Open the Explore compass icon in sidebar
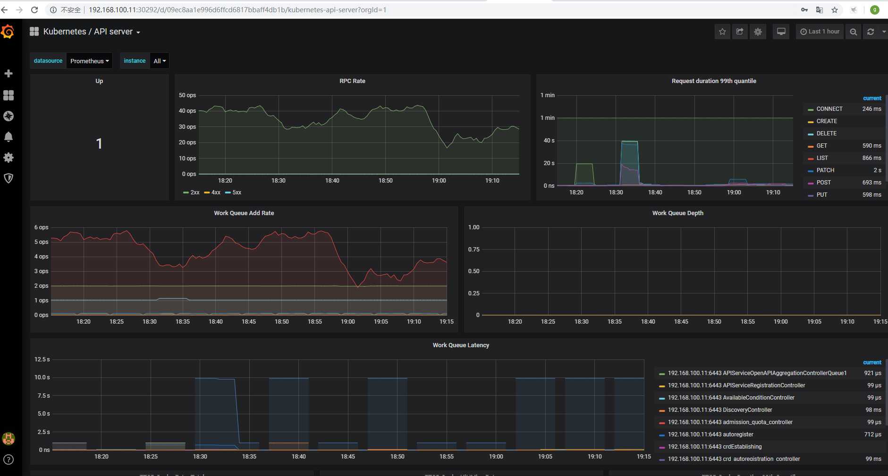This screenshot has width=888, height=476. tap(8, 116)
